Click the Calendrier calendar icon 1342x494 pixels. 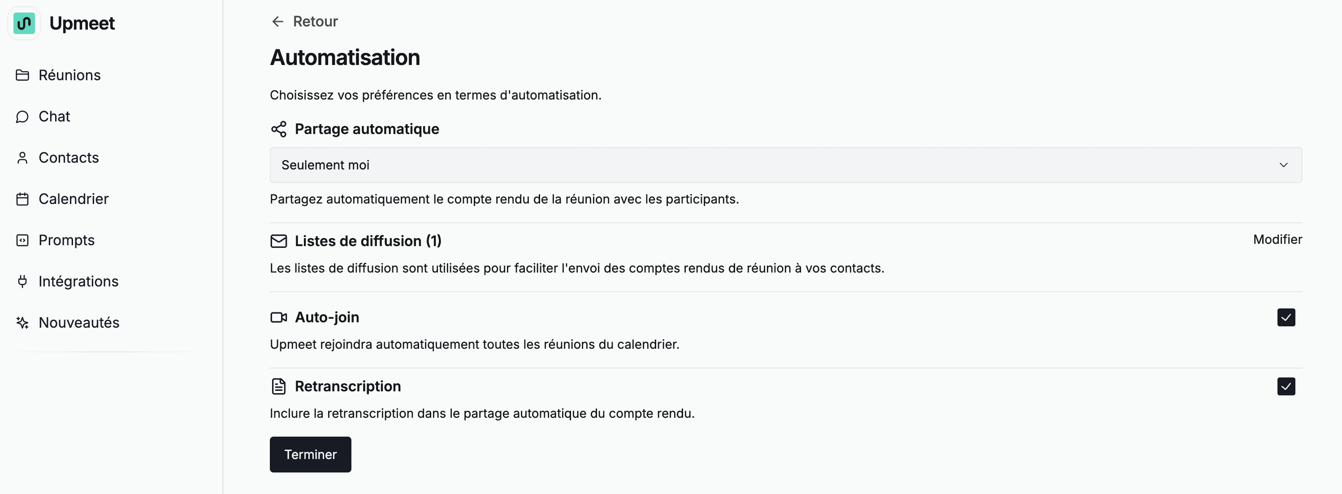coord(22,199)
